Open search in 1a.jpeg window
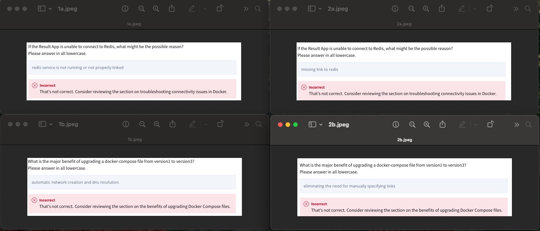 pyautogui.click(x=258, y=9)
